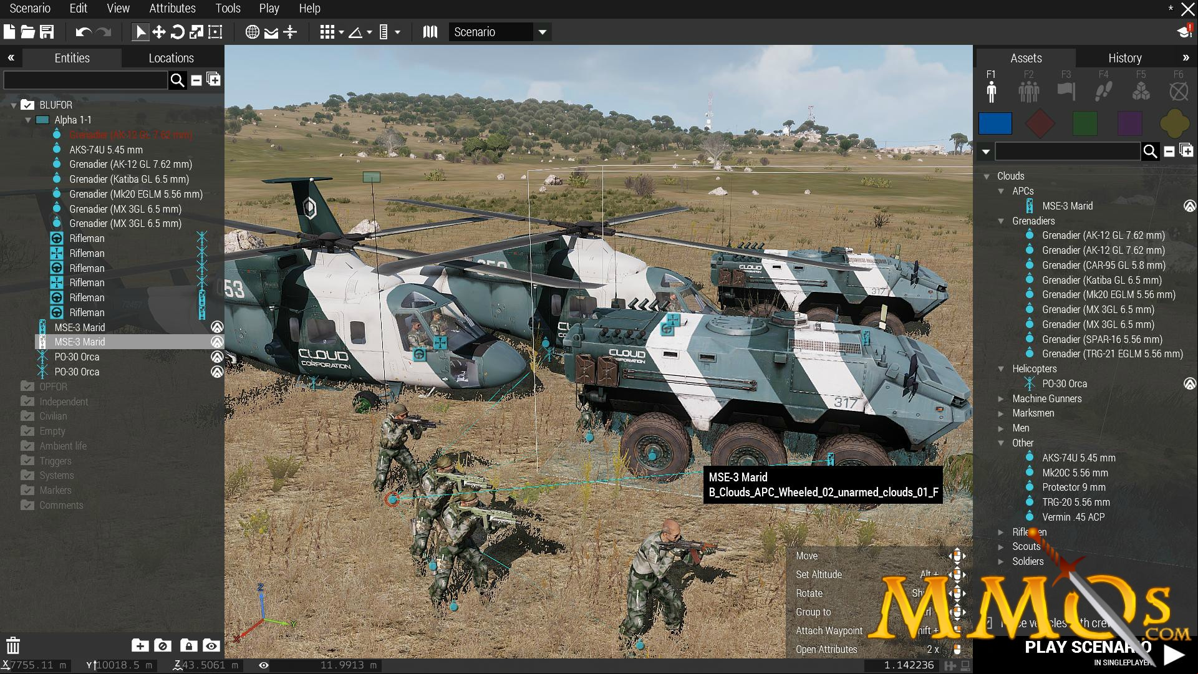Open scaling grid dropdown arrow
Viewport: 1198px width, 674px height.
397,32
